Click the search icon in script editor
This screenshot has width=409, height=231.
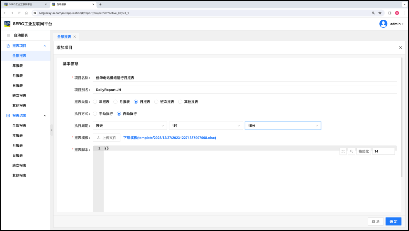point(352,151)
